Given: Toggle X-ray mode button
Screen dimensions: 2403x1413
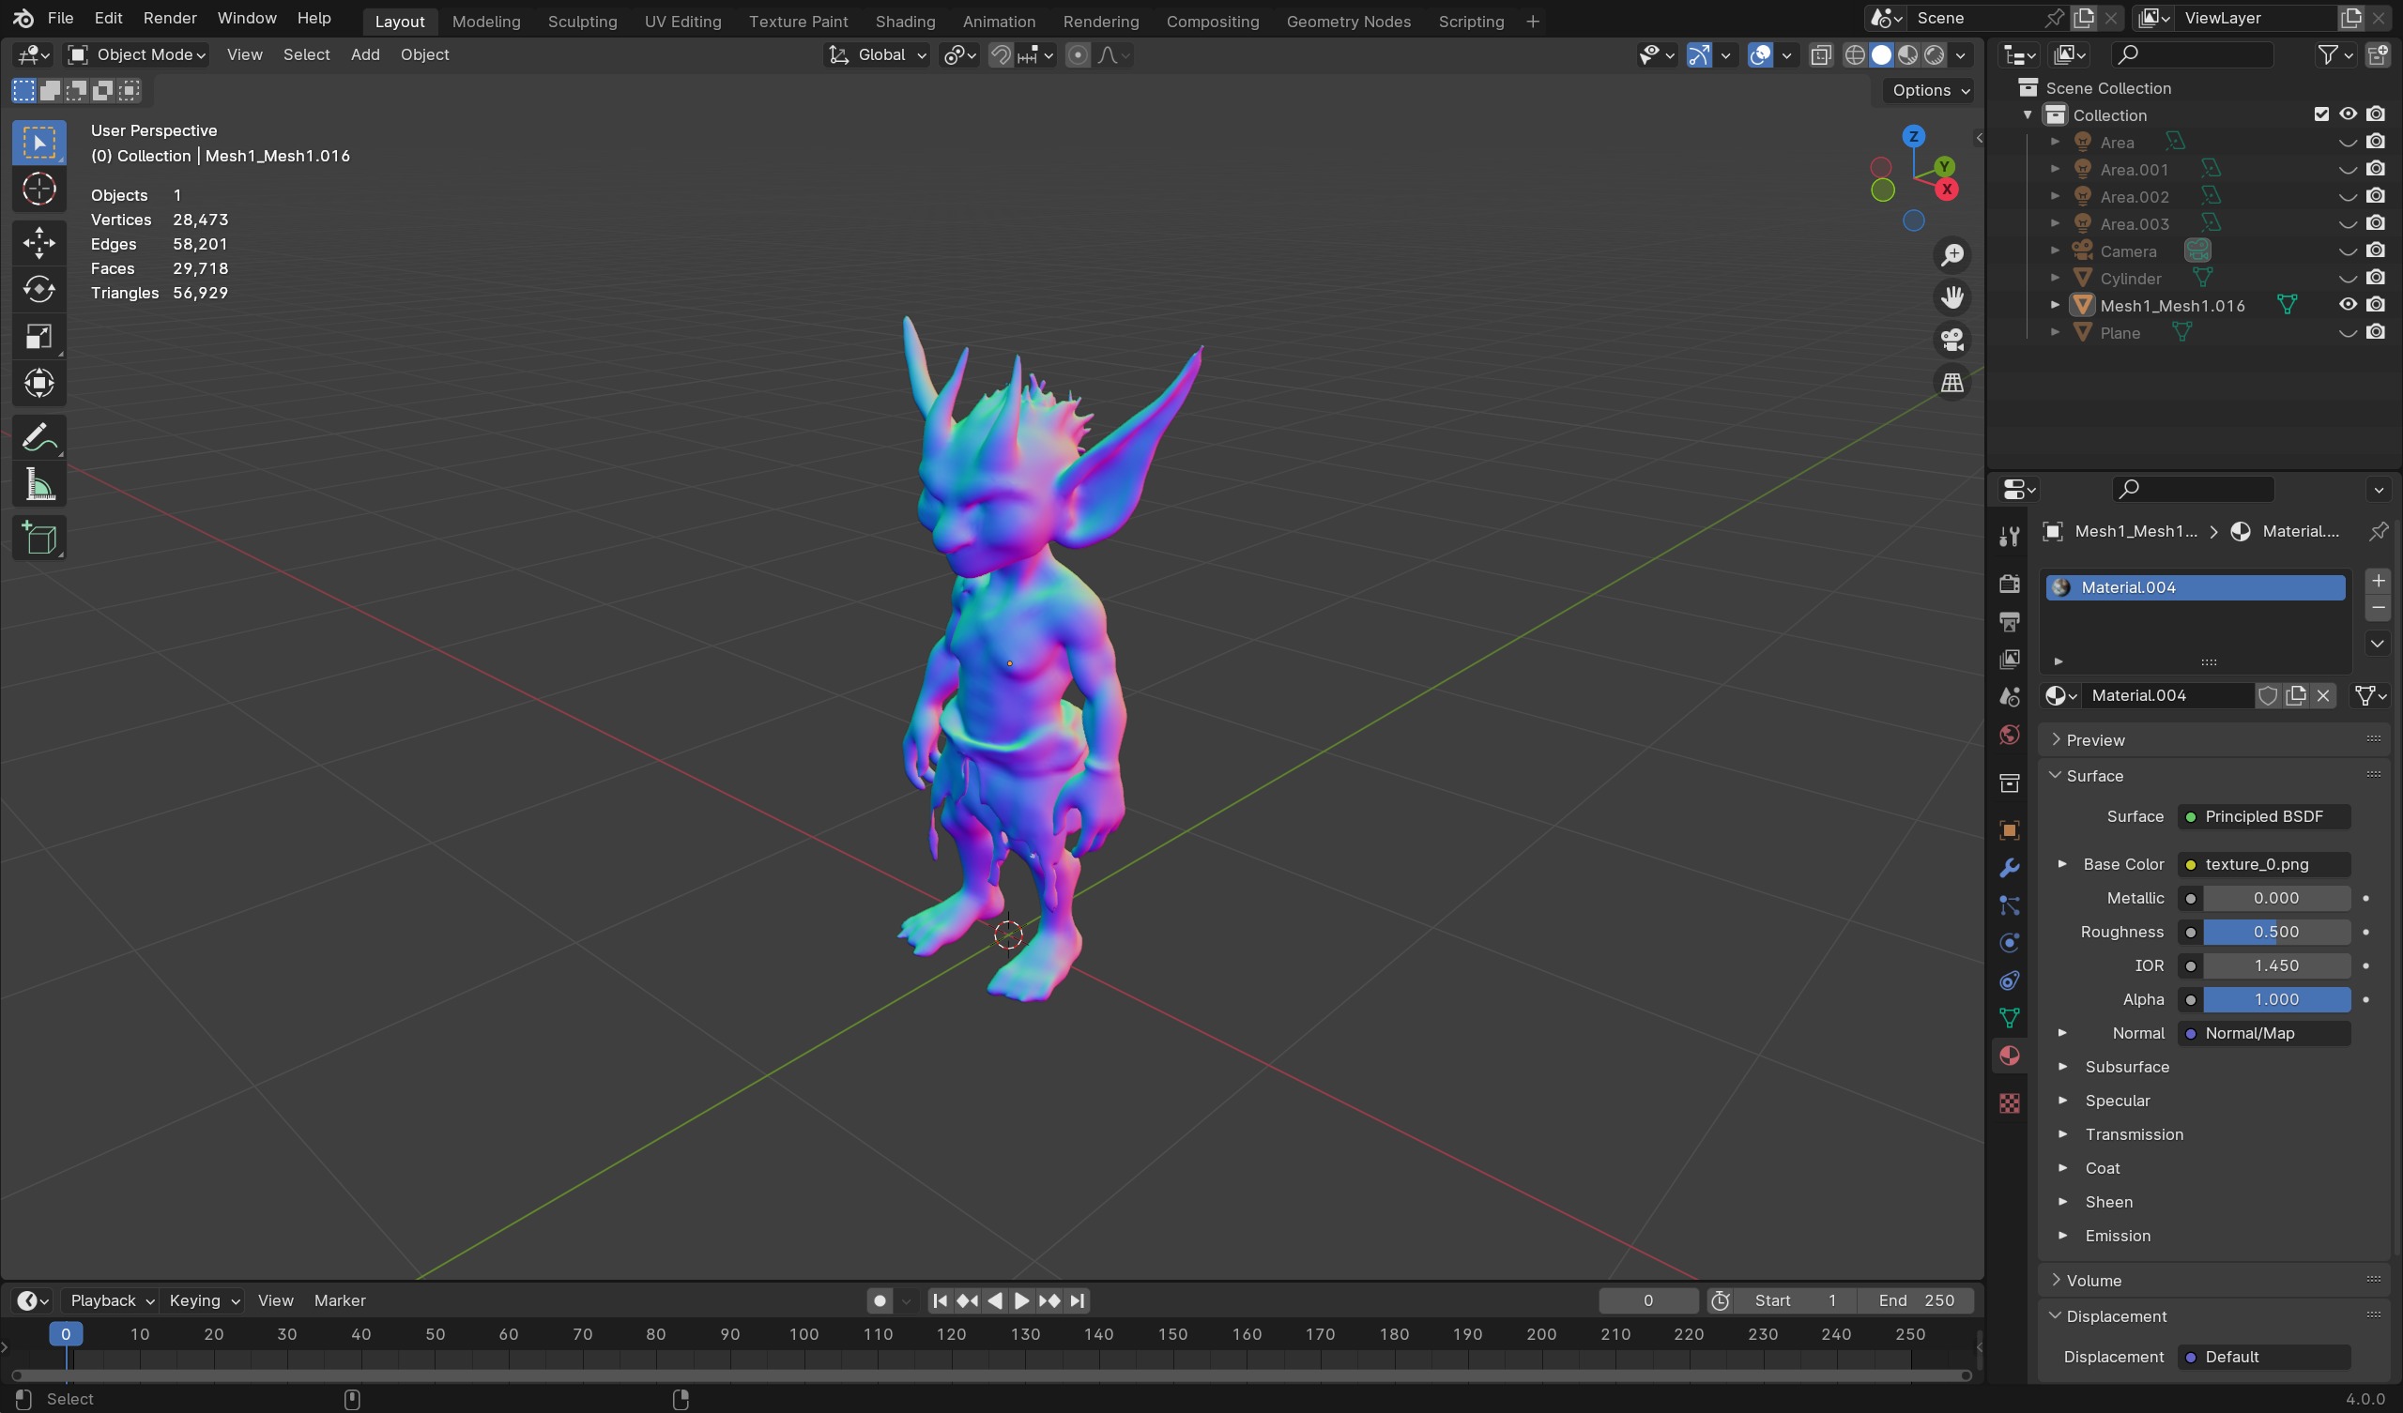Looking at the screenshot, I should (x=1820, y=55).
